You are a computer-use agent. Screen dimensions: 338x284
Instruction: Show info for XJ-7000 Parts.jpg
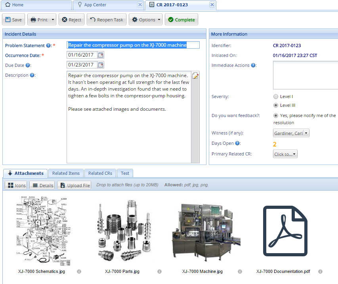(x=160, y=271)
